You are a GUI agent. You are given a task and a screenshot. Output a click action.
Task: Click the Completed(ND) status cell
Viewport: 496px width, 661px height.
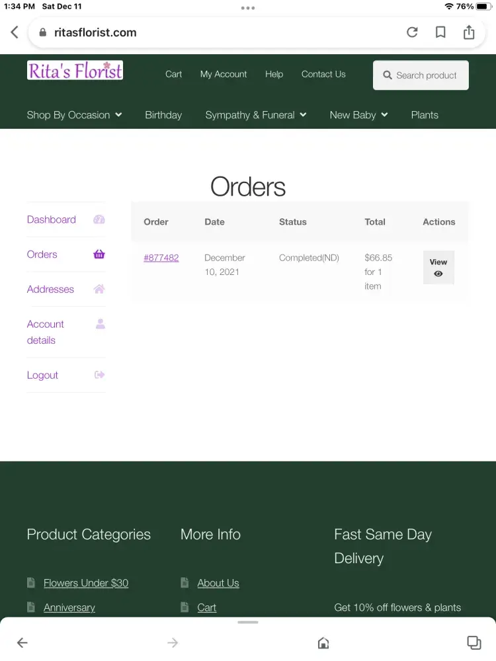click(x=309, y=258)
